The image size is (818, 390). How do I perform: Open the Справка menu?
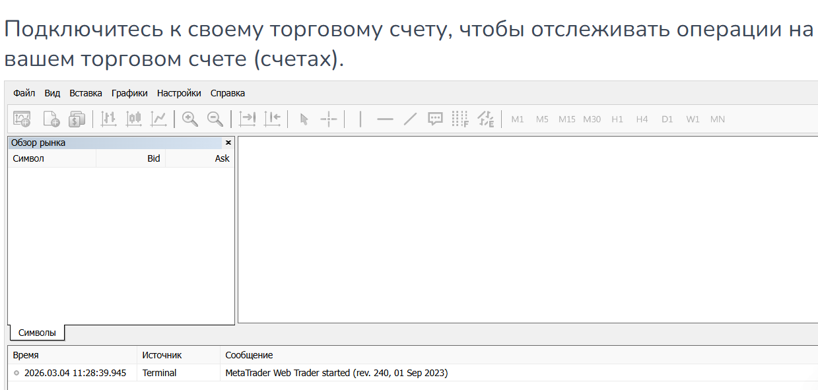(228, 93)
